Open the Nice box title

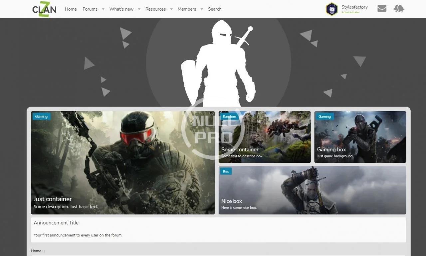(232, 201)
